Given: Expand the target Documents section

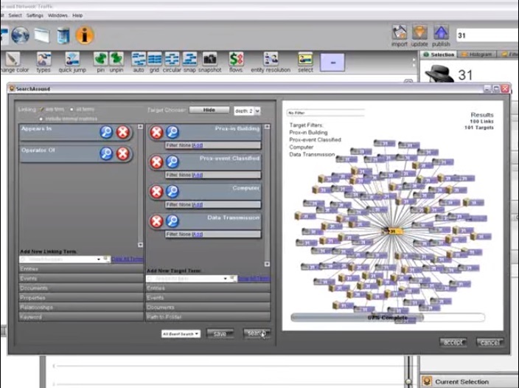Looking at the screenshot, I should click(208, 307).
